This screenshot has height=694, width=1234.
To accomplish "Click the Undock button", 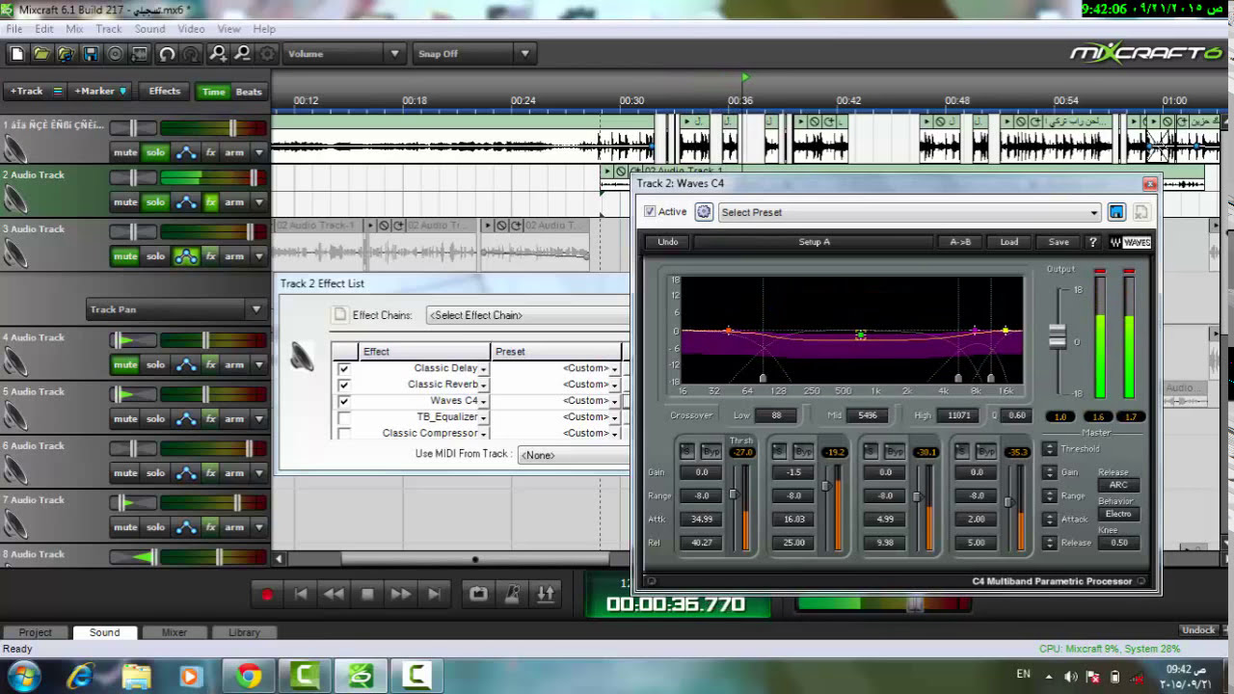I will (x=1198, y=630).
